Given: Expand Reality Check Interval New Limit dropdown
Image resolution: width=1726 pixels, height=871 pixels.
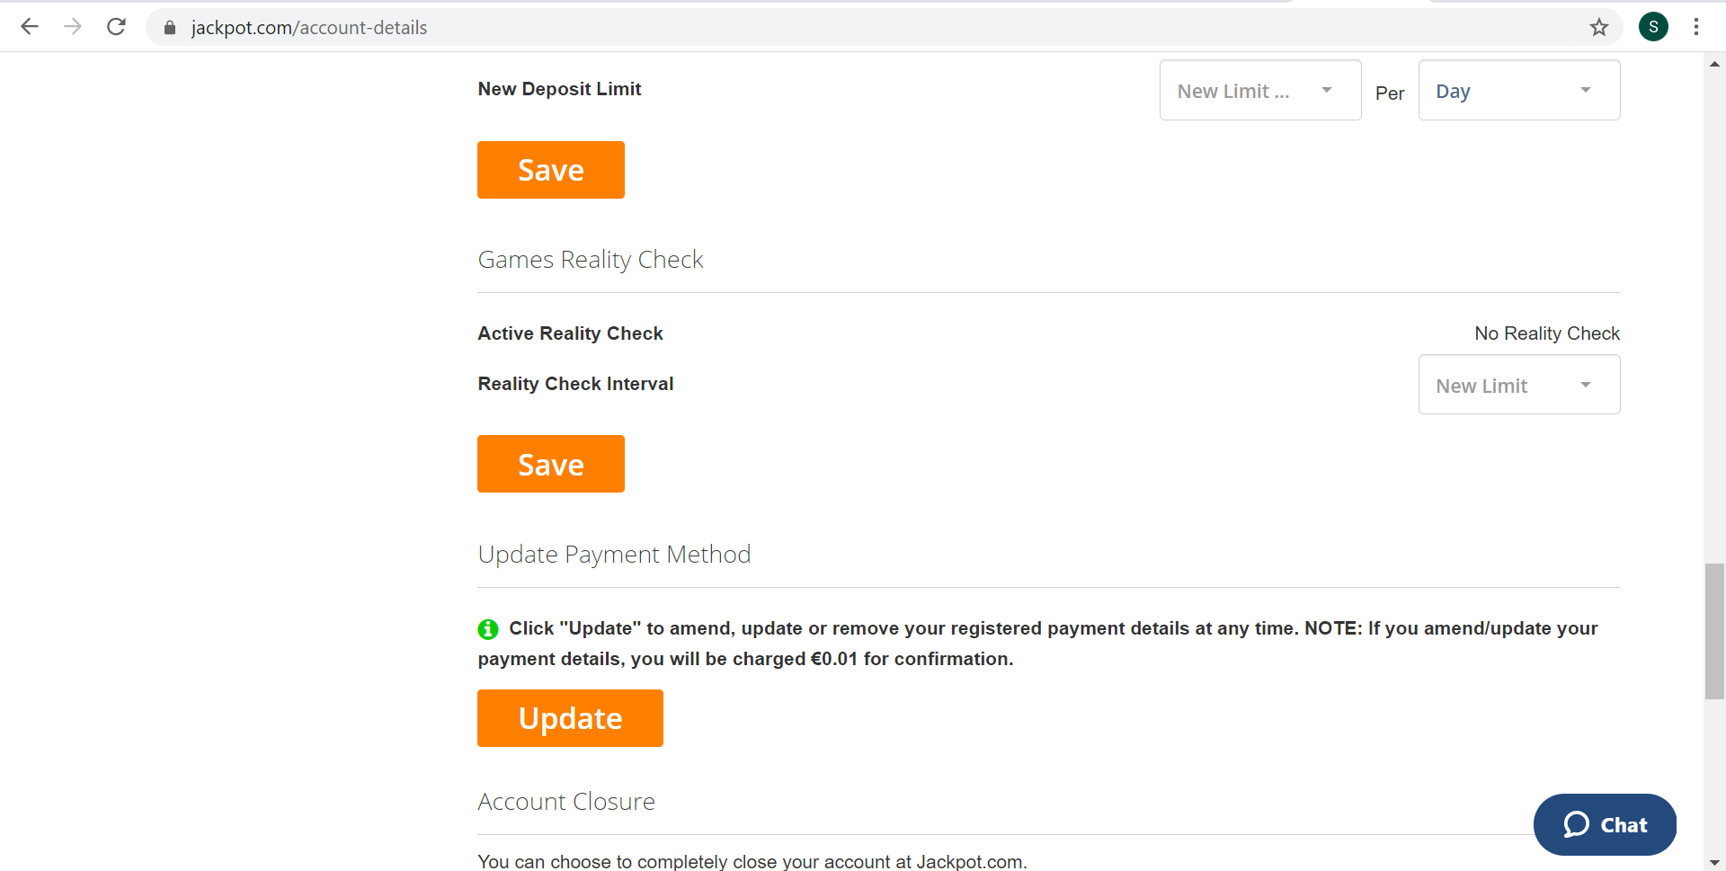Looking at the screenshot, I should [x=1519, y=385].
